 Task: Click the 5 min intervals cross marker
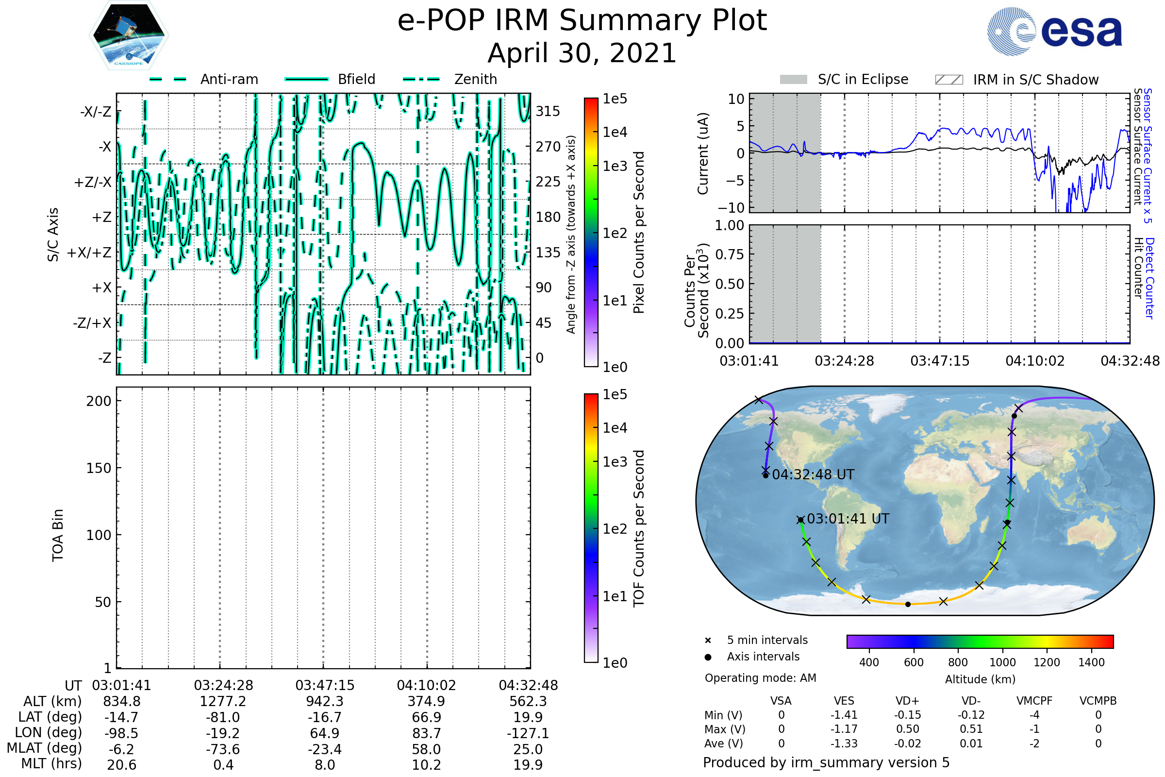coord(708,641)
